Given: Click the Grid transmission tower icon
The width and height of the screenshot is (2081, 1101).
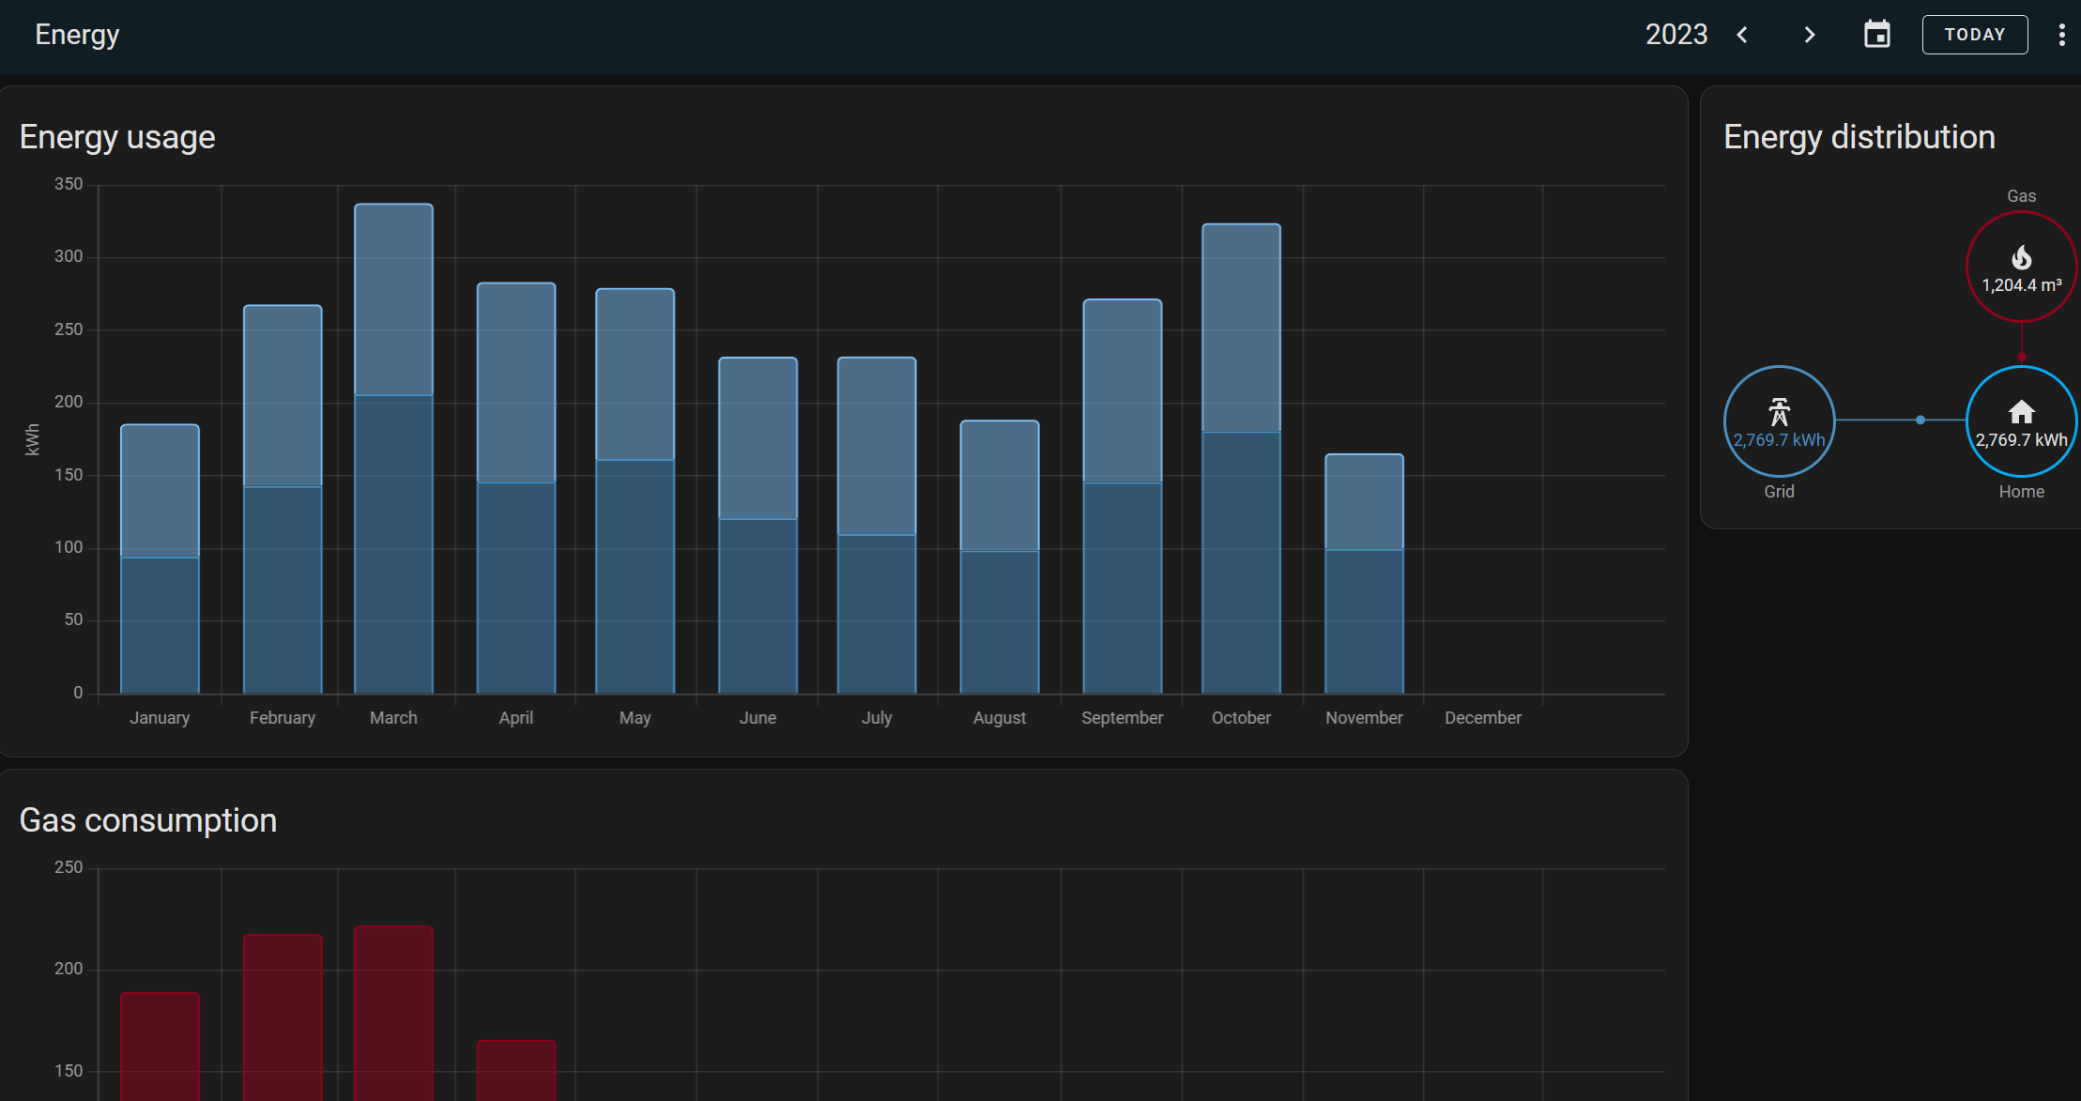Looking at the screenshot, I should coord(1779,411).
